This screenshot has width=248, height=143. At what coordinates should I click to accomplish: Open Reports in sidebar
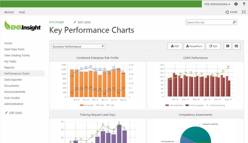(x=9, y=68)
